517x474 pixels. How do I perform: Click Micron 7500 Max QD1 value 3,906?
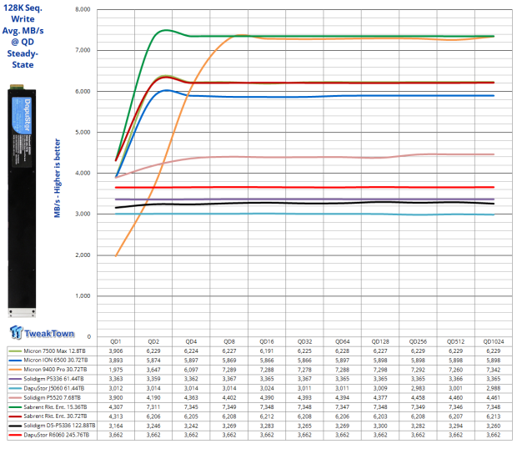pos(116,350)
